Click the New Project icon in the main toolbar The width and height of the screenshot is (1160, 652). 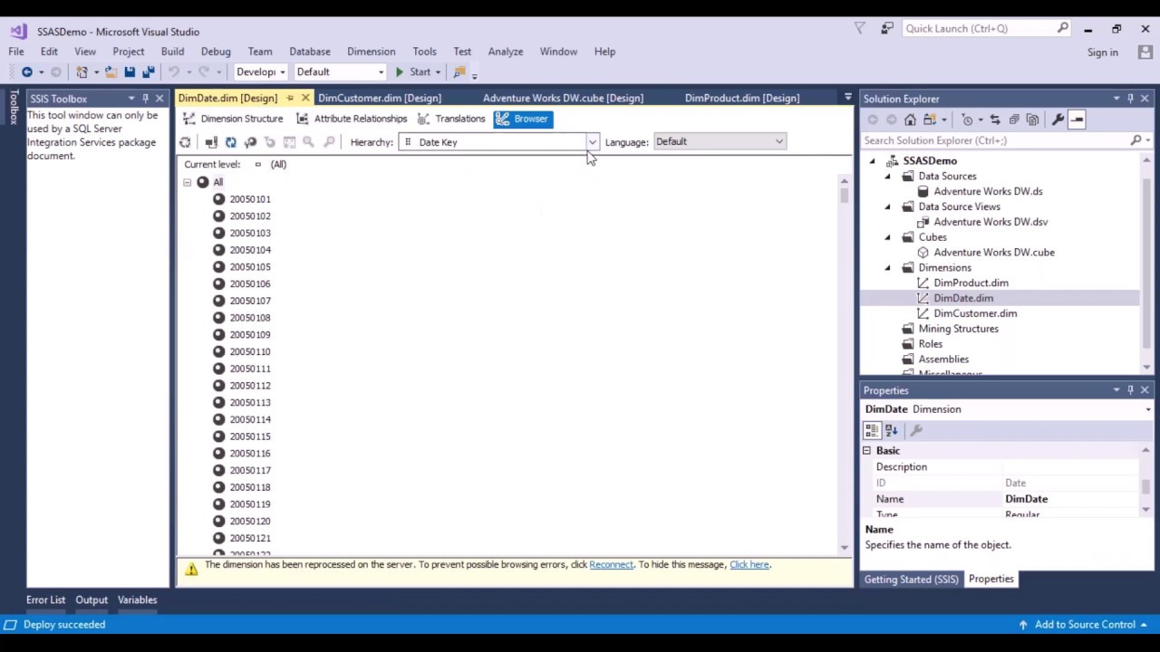pos(82,72)
